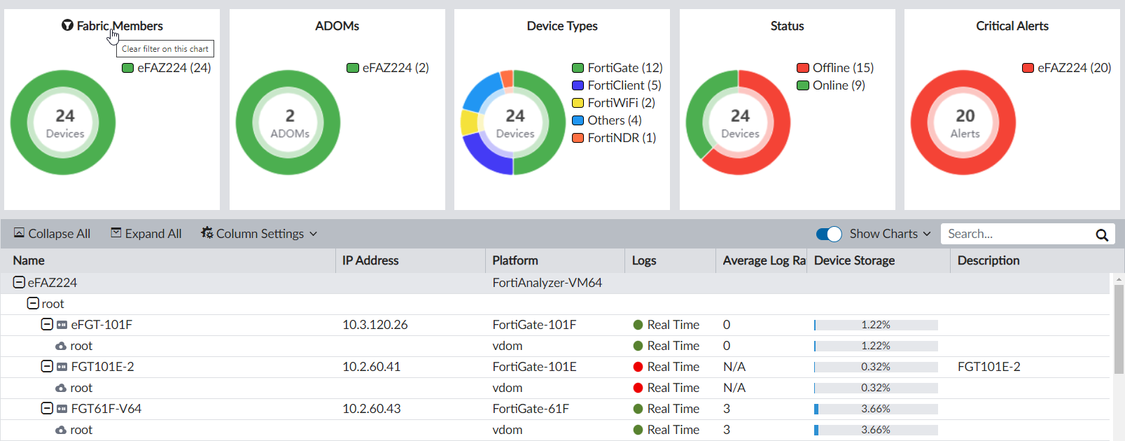Collapse the eFGT-101F device node
Image resolution: width=1125 pixels, height=441 pixels.
(47, 324)
